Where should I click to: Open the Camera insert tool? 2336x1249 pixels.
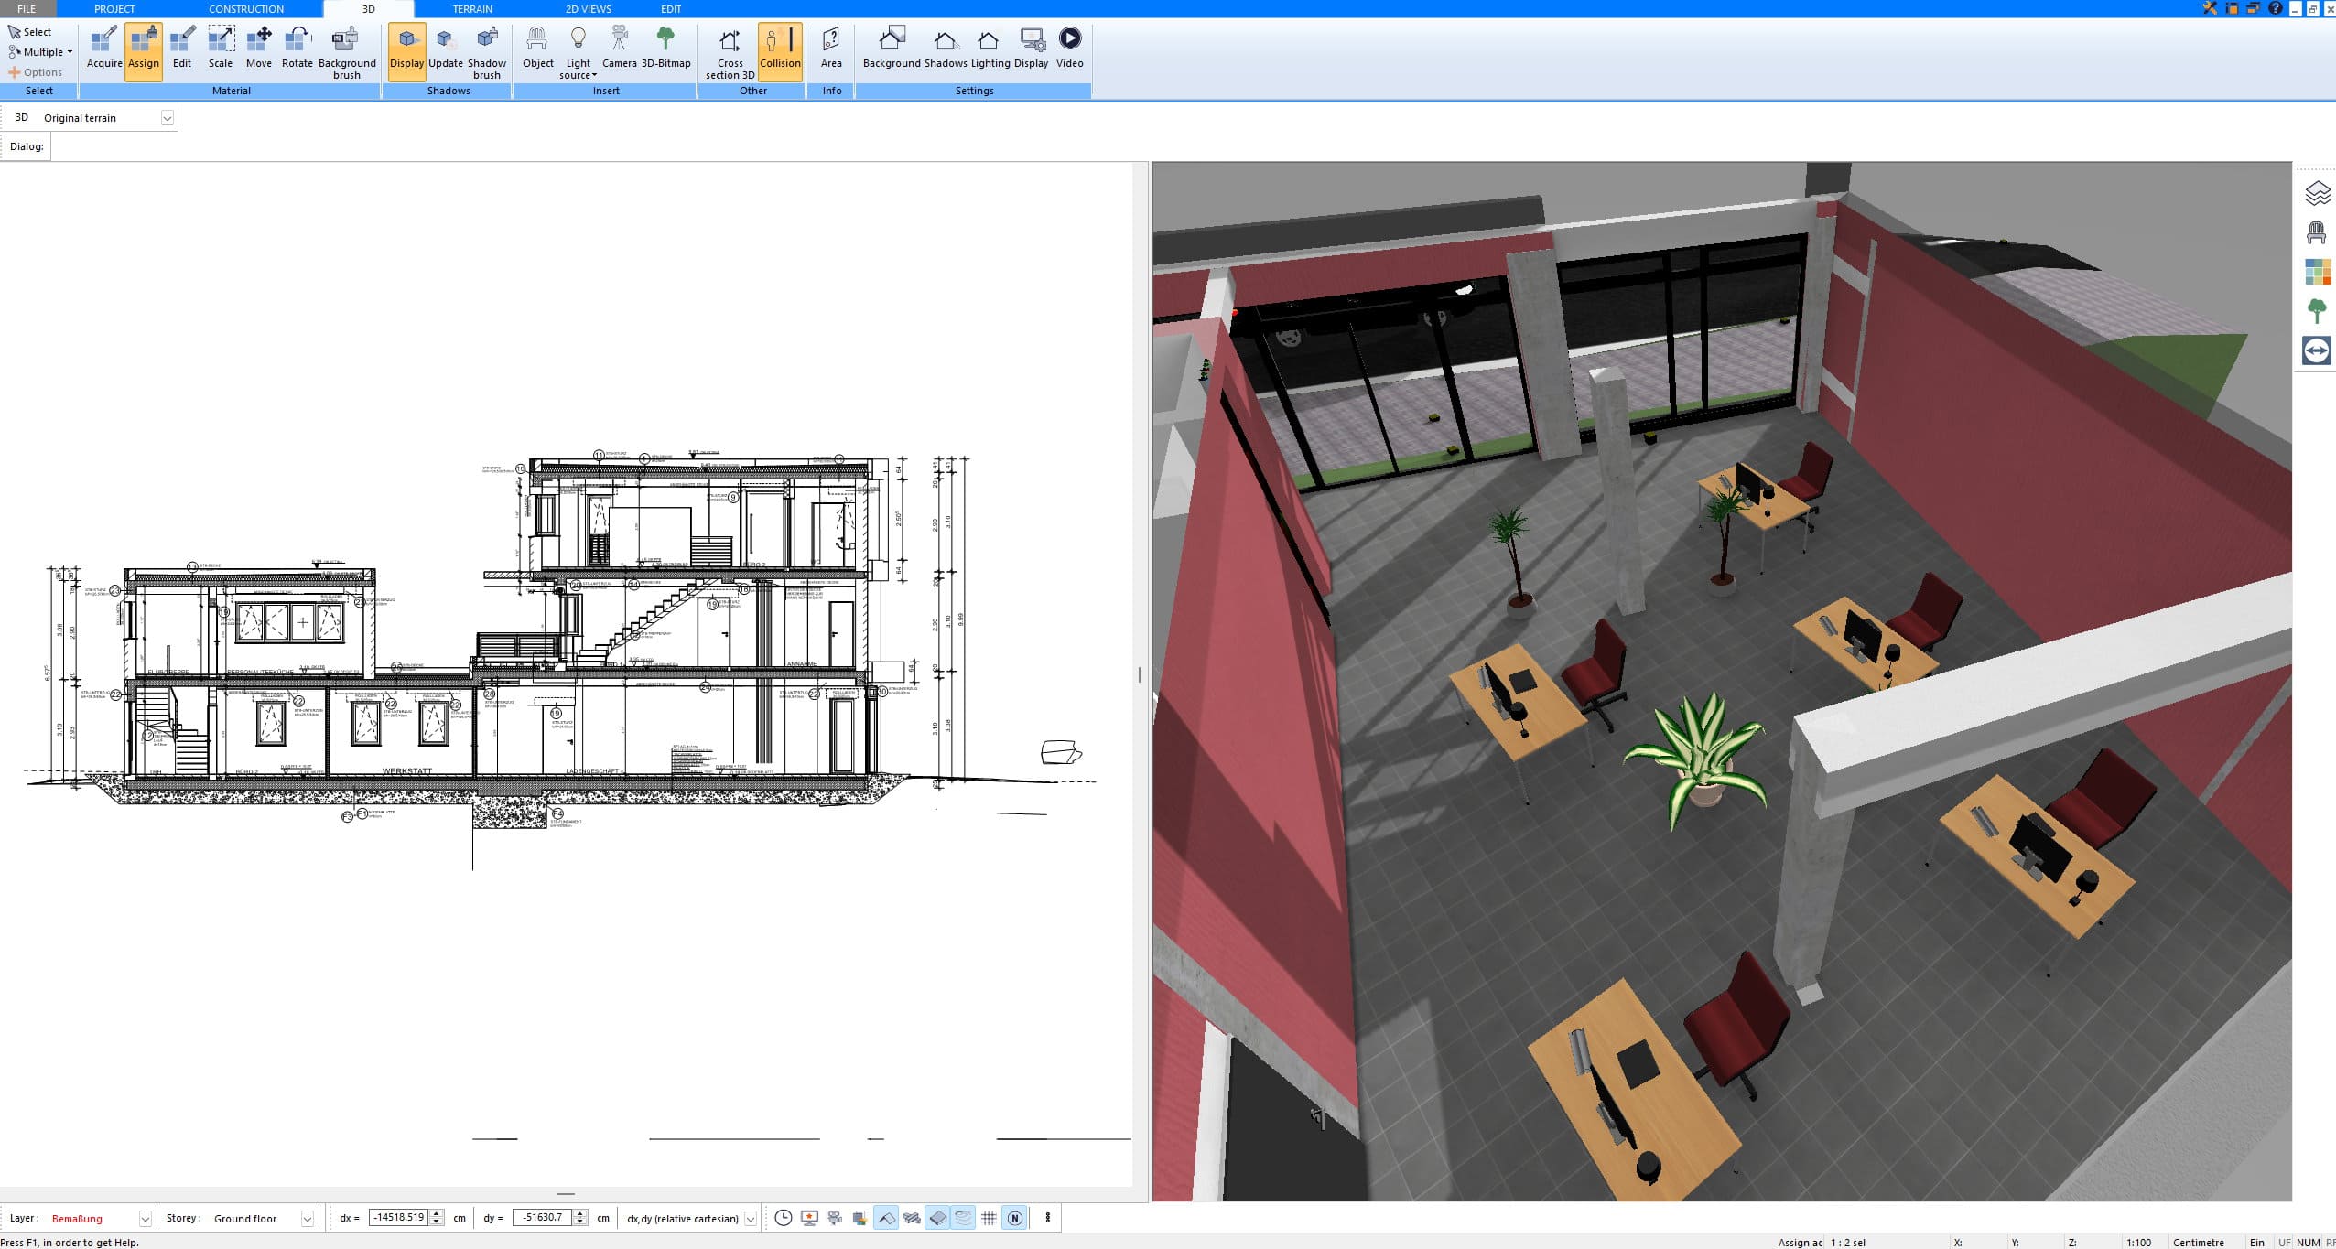coord(620,48)
